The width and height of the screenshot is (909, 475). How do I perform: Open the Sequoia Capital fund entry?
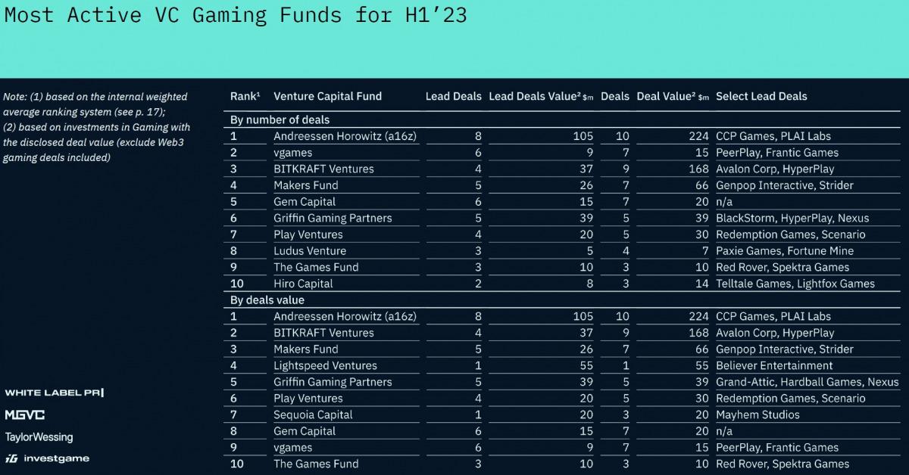pyautogui.click(x=314, y=415)
